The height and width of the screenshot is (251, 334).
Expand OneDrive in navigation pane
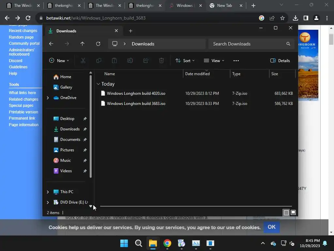(x=48, y=98)
